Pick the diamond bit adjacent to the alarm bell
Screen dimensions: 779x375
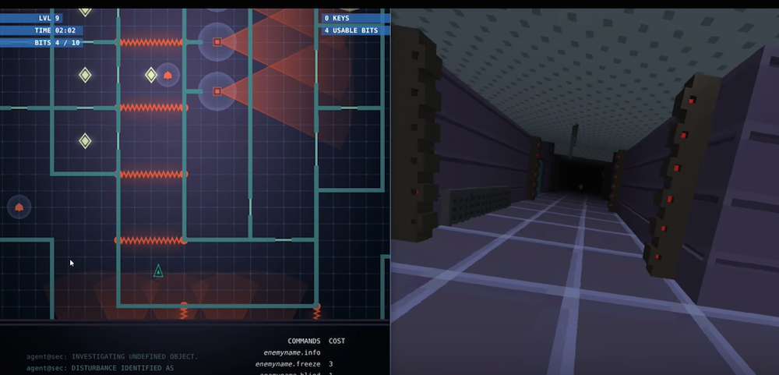click(x=151, y=75)
